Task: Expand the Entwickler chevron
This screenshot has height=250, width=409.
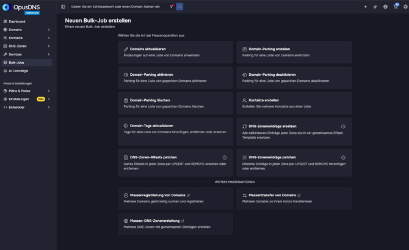Action: [x=49, y=108]
